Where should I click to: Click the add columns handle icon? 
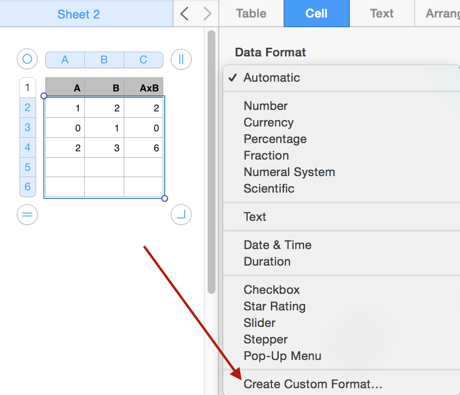[x=181, y=59]
